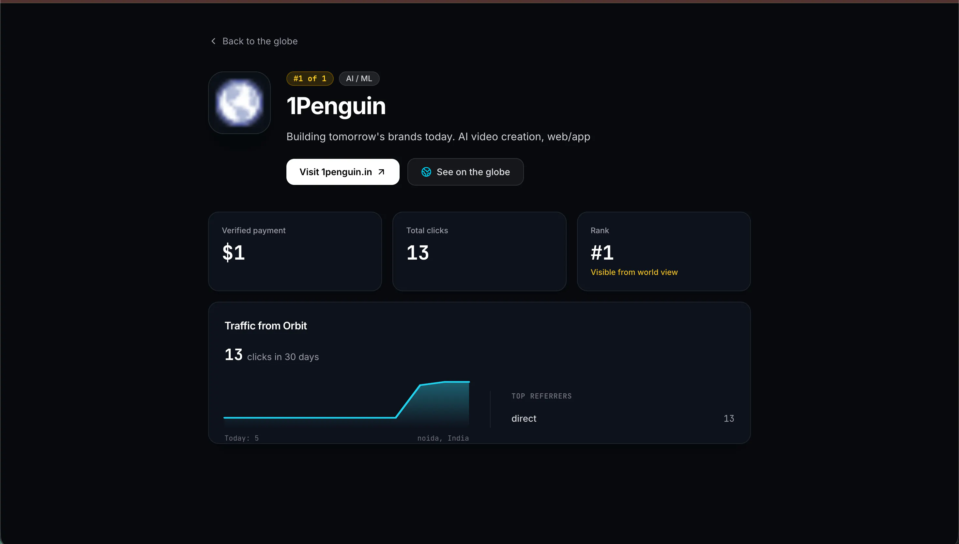Click the cyan traffic chart area

click(346, 404)
